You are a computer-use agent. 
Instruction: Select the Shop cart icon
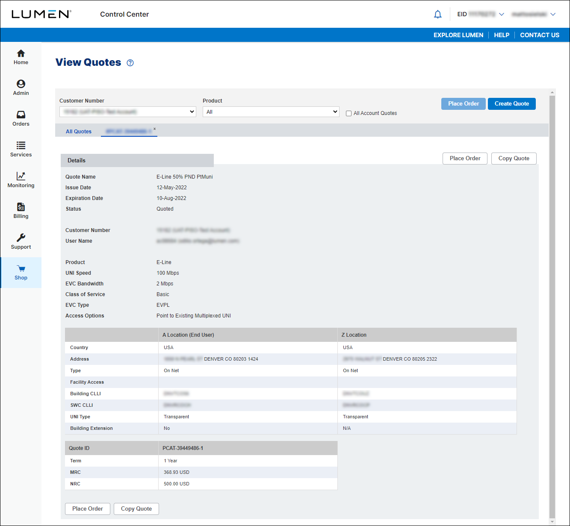coord(21,273)
